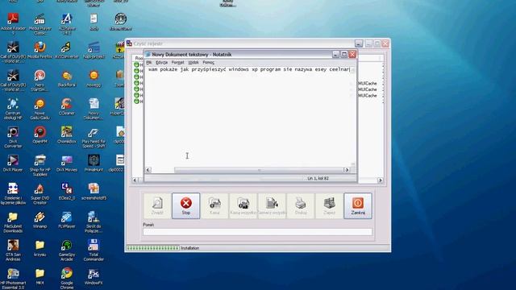The height and width of the screenshot is (290, 516).
Task: Open DivX Movies desktop icon
Action: (67, 163)
